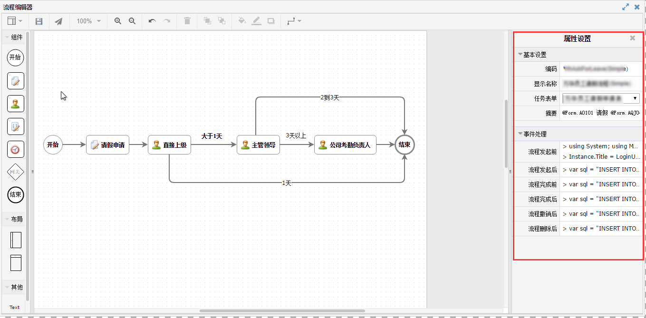Click the 结束 node on the canvas

405,145
